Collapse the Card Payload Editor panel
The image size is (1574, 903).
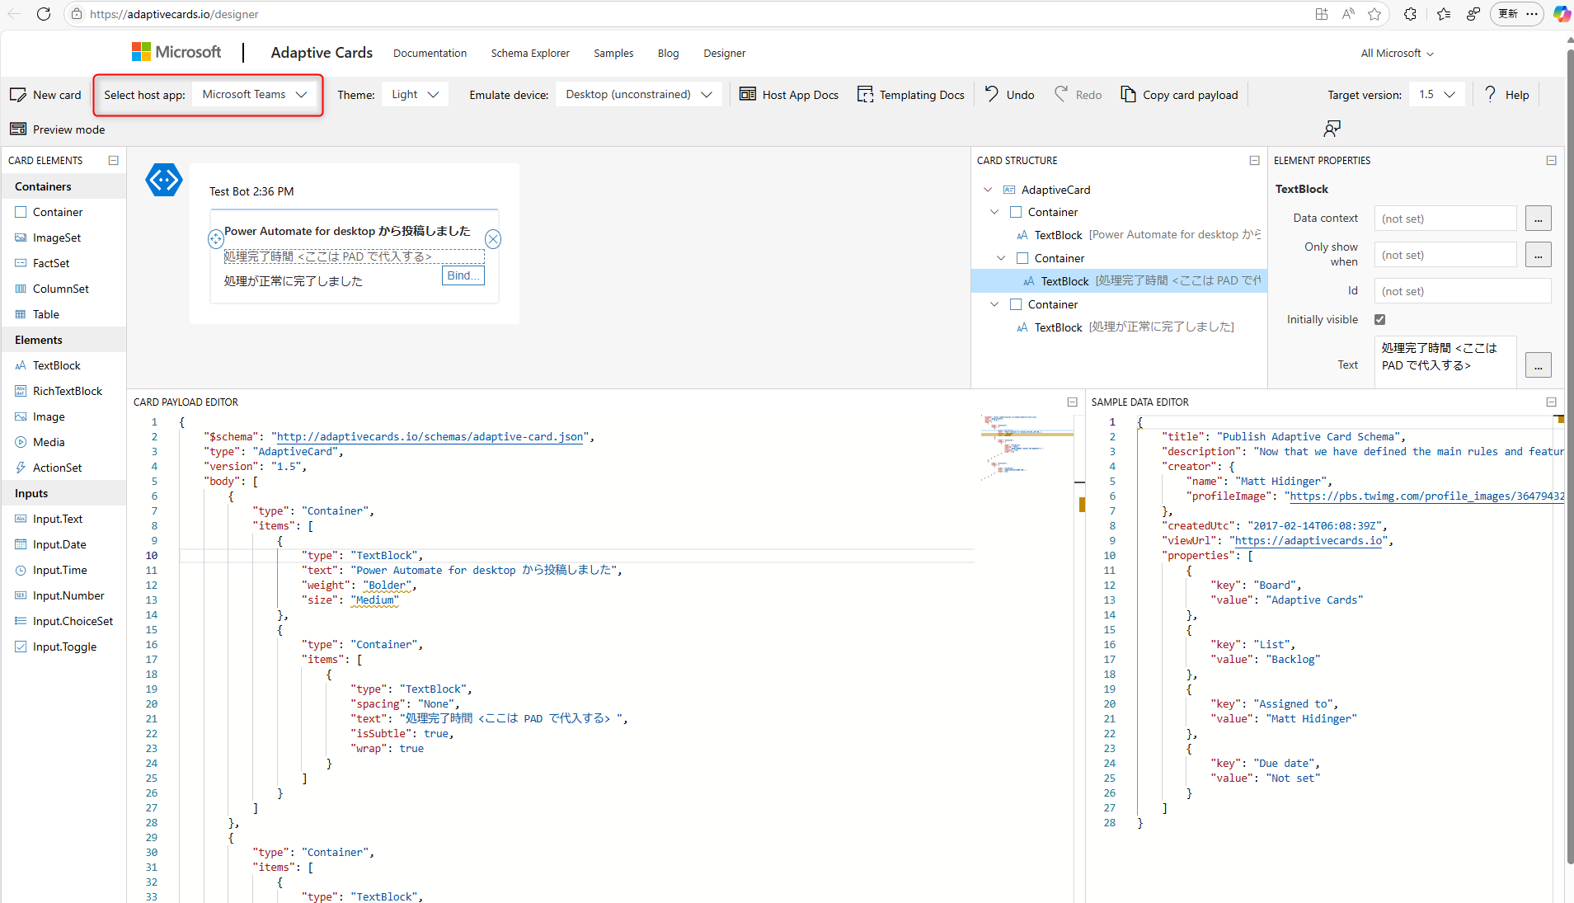click(1073, 402)
